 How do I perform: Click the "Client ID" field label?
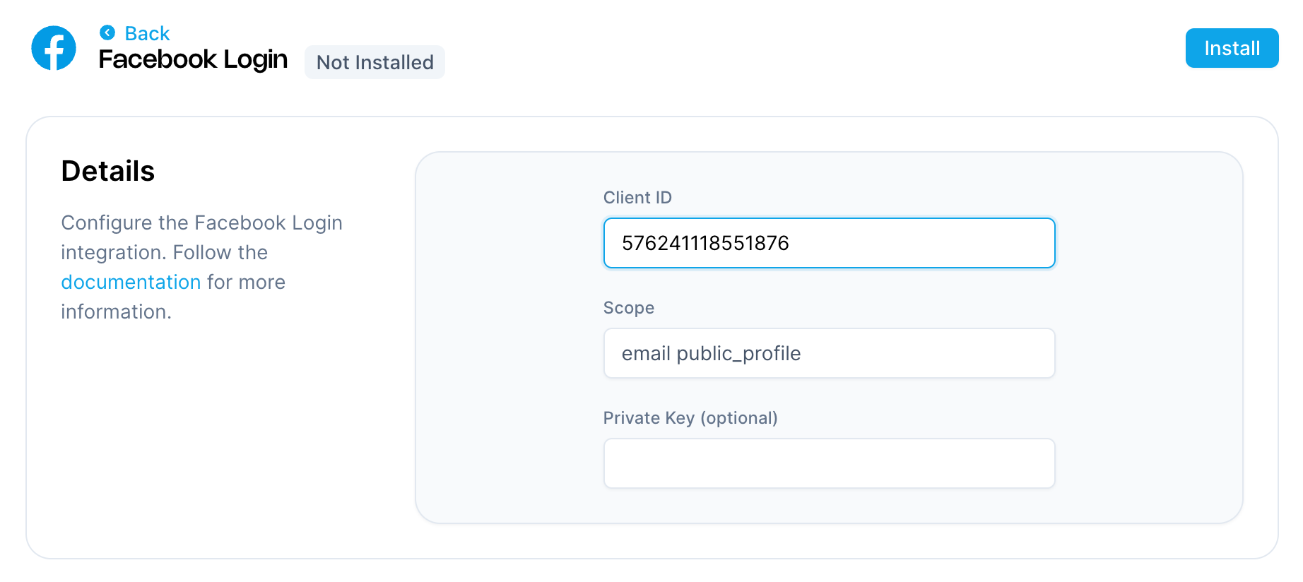pos(637,198)
